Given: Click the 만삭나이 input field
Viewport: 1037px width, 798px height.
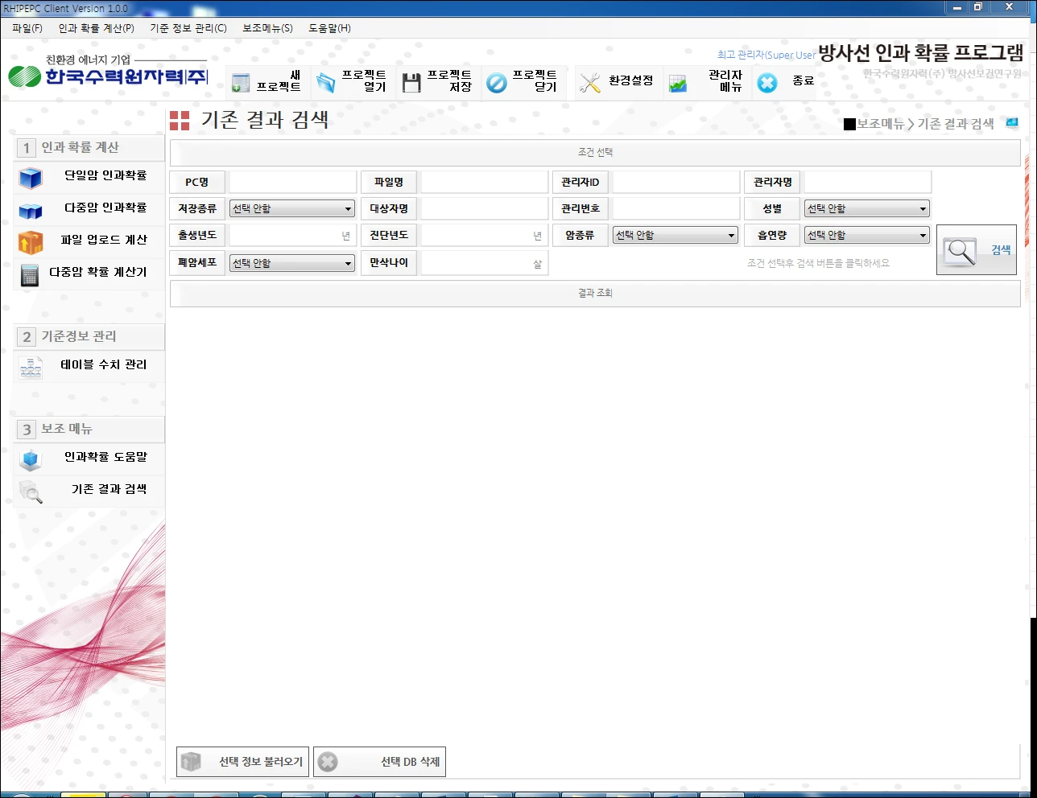Looking at the screenshot, I should (484, 262).
